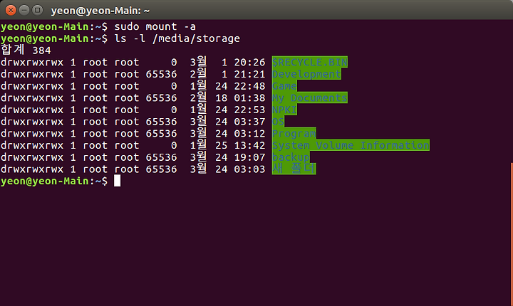
Task: Click the drwxrwxrwx permissions in the 새 폴더 row
Action: pyautogui.click(x=32, y=169)
